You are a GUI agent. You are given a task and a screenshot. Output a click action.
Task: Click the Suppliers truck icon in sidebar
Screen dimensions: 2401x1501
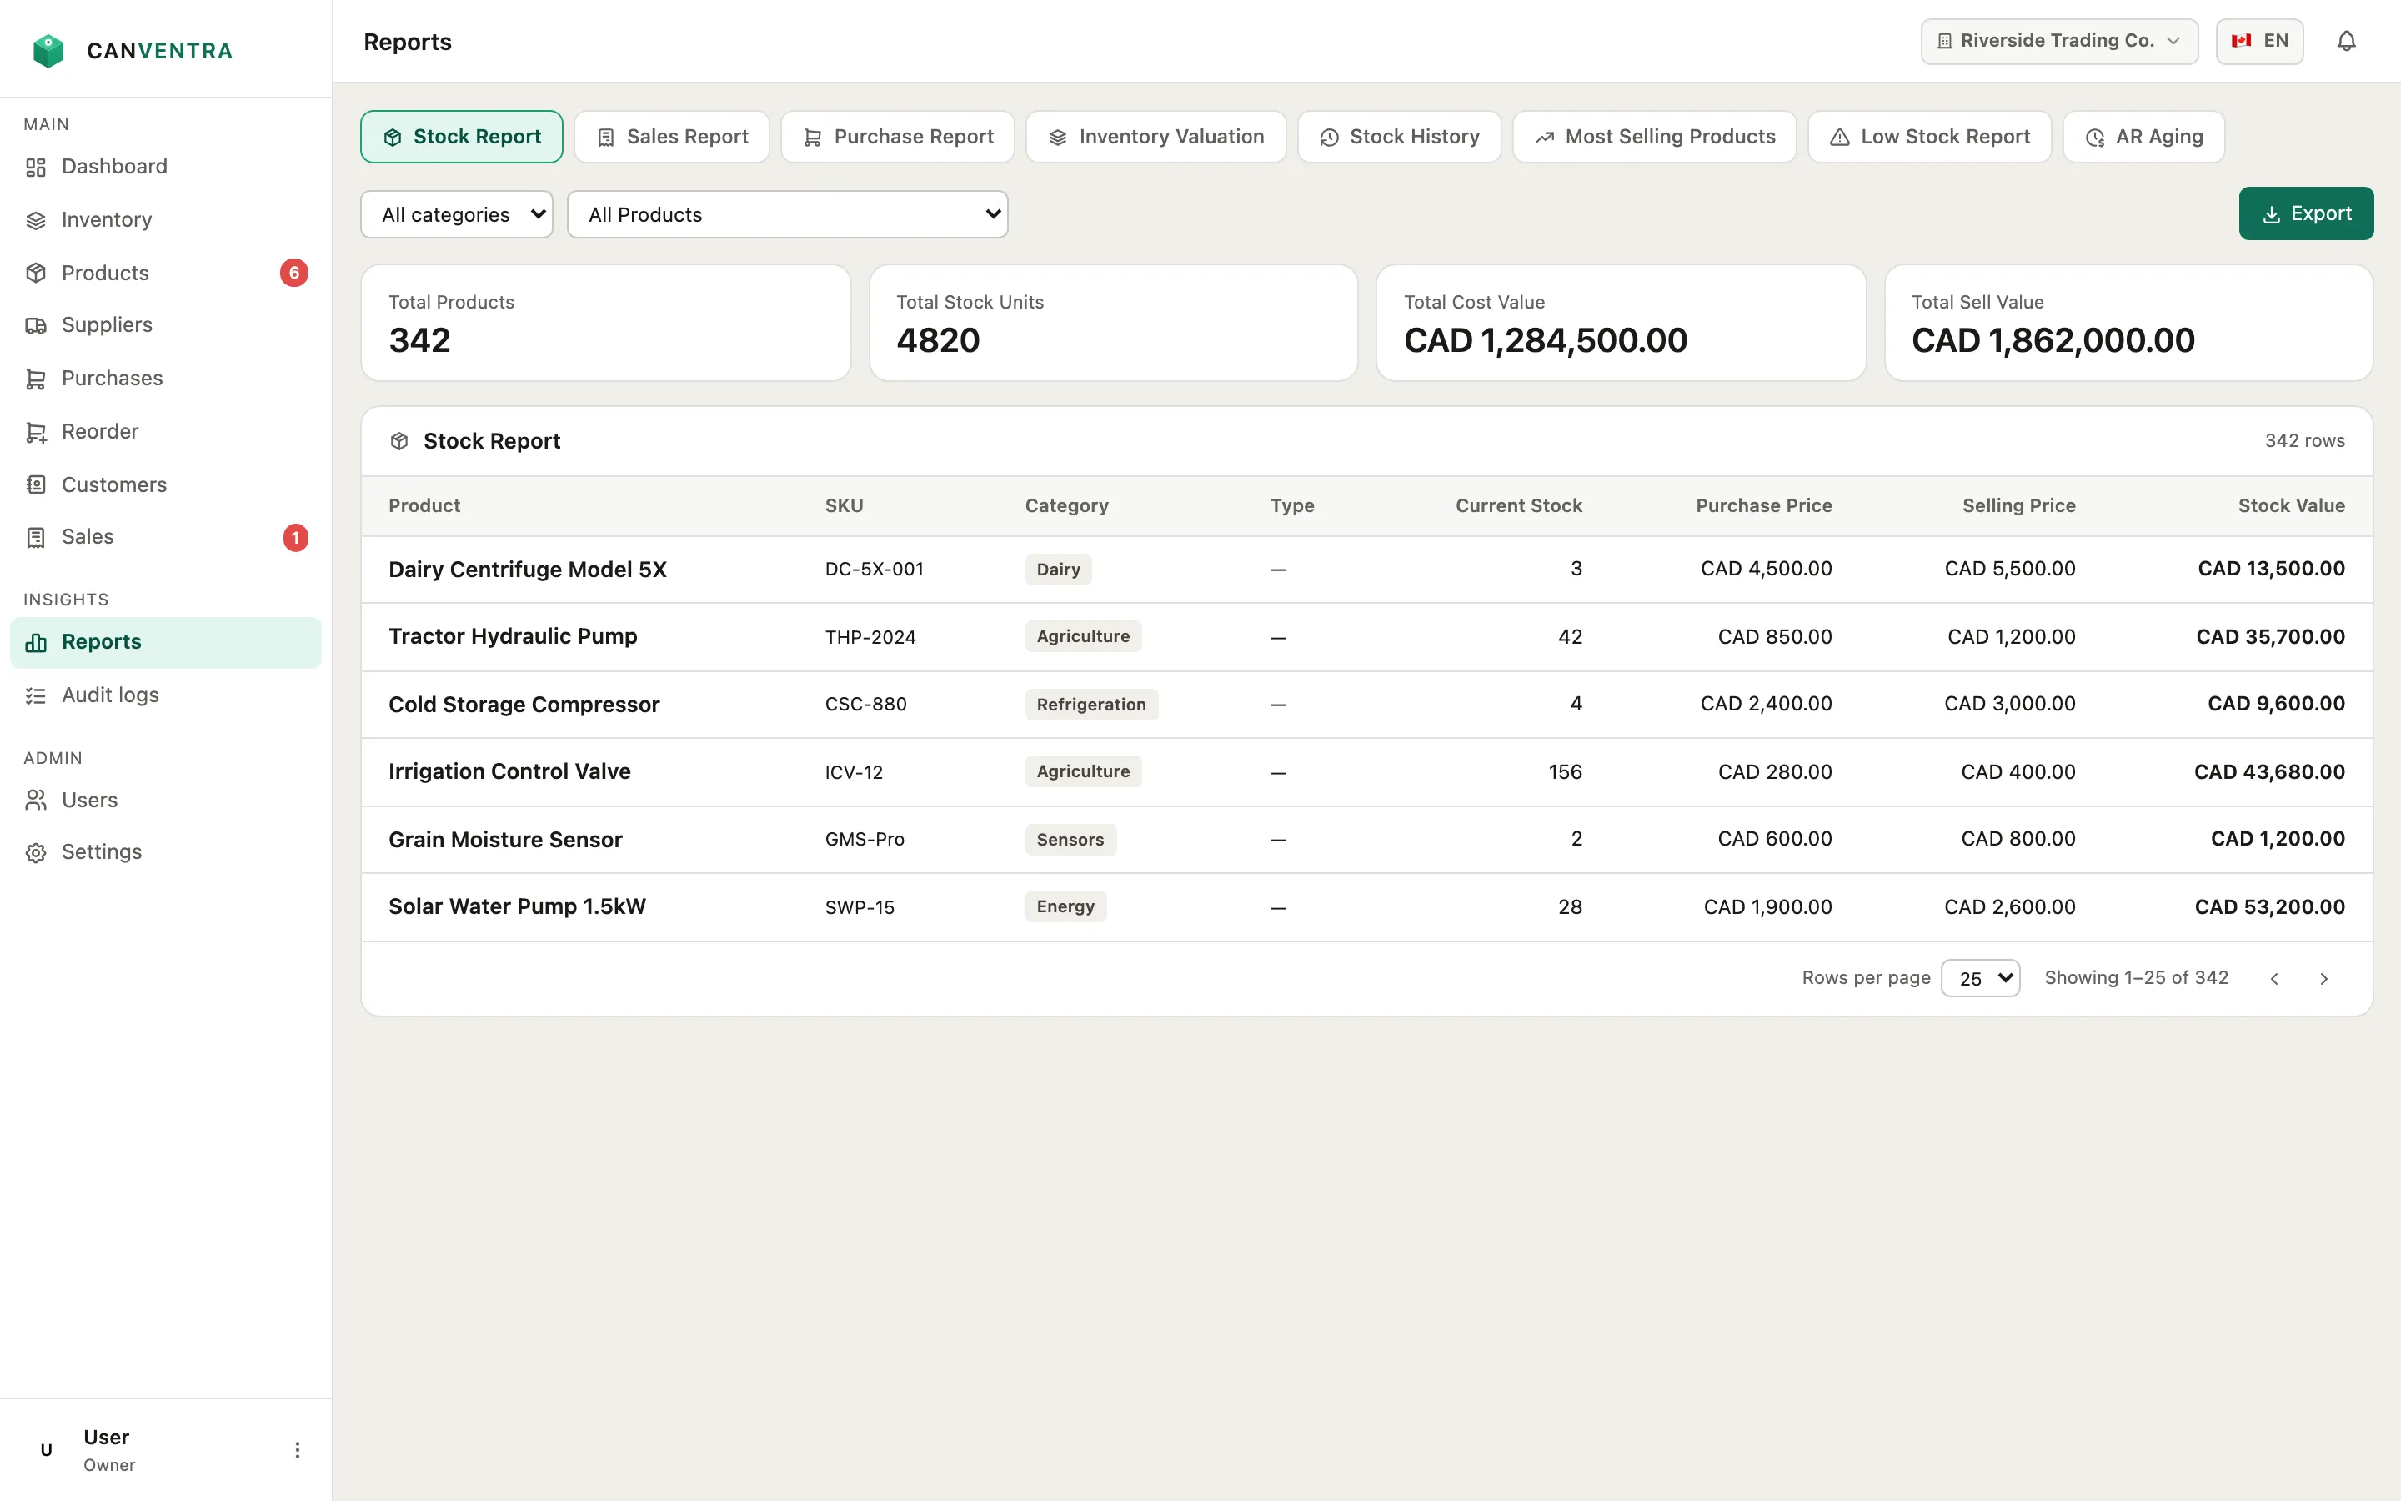click(x=36, y=325)
